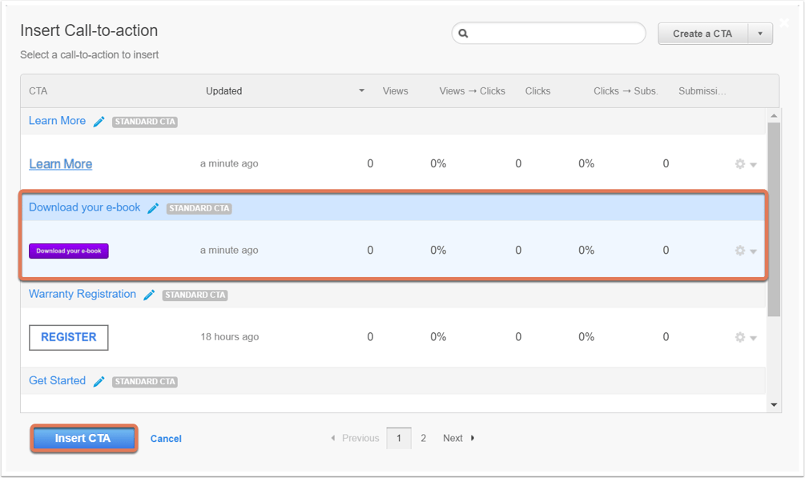Viewport: 805px width, 478px height.
Task: Click pencil icon beside Warranty Registration
Action: [x=150, y=295]
